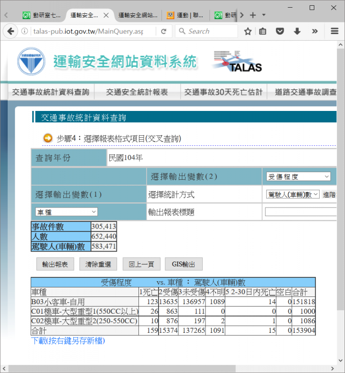This screenshot has height=373, width=345.
Task: Select the C02機車-大型重型2 row label
Action: point(84,321)
